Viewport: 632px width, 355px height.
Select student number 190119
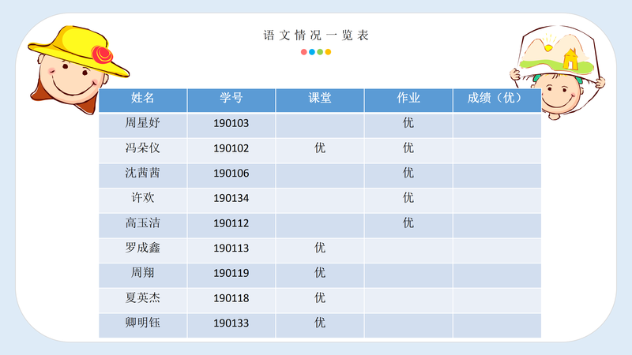pos(231,273)
